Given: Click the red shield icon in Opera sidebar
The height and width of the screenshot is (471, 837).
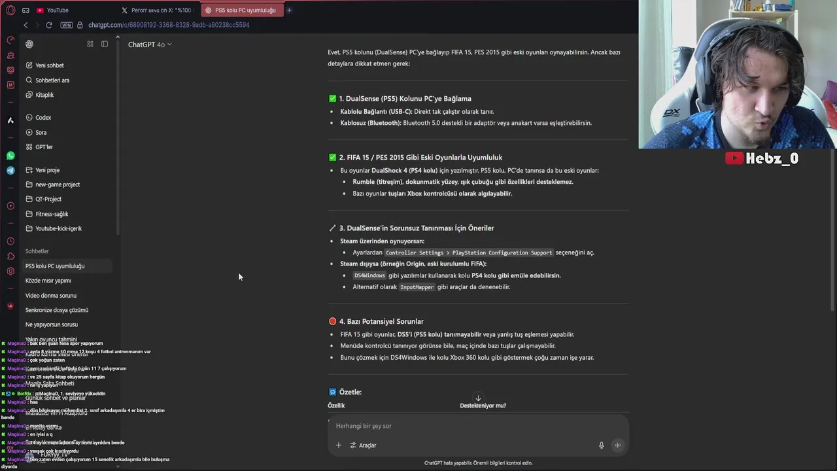Looking at the screenshot, I should click(10, 306).
